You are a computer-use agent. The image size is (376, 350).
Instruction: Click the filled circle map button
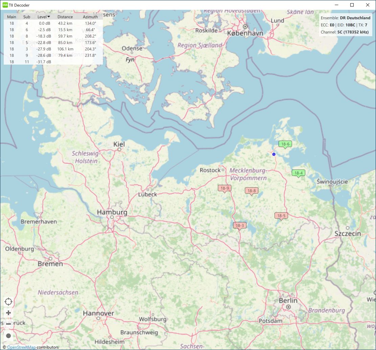(8, 336)
